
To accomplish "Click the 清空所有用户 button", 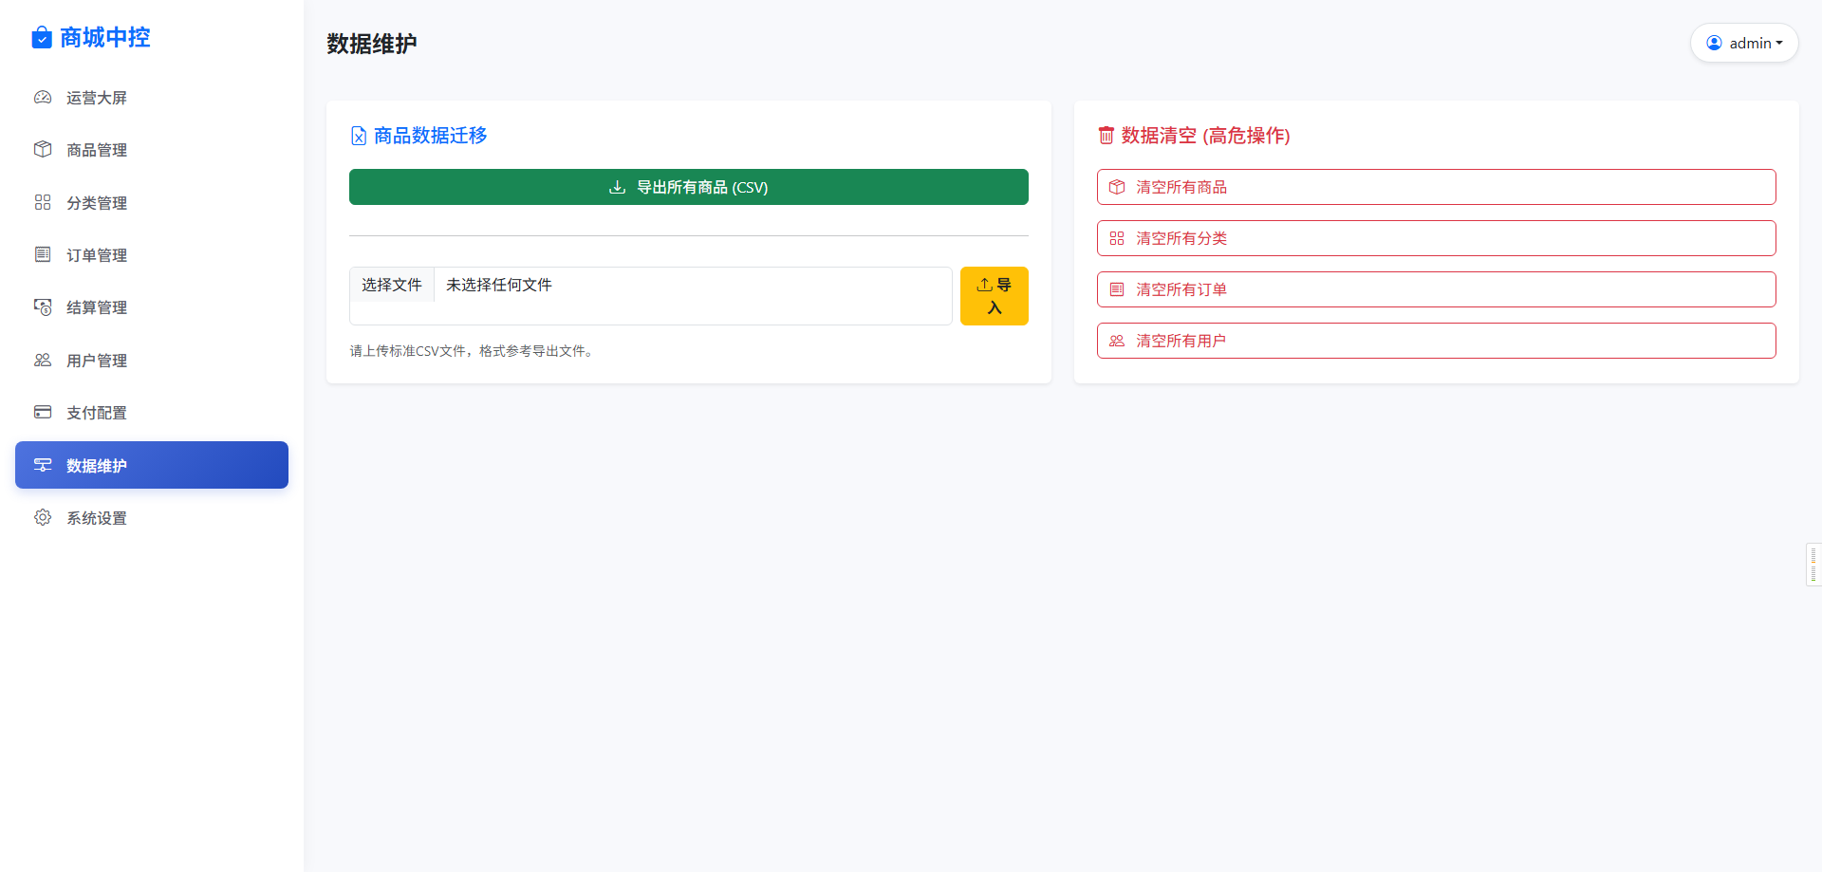I will [1437, 341].
